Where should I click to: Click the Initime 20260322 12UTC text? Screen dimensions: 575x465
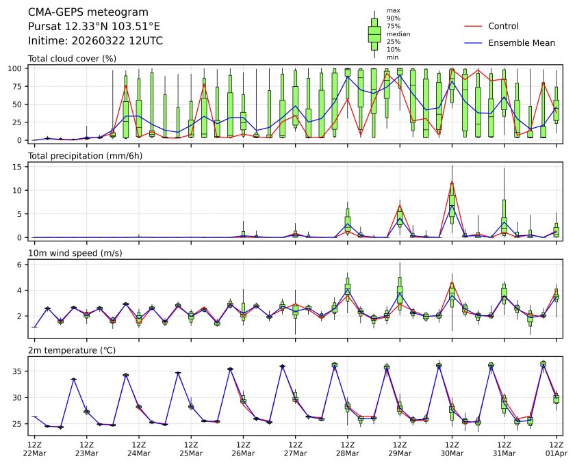(95, 41)
